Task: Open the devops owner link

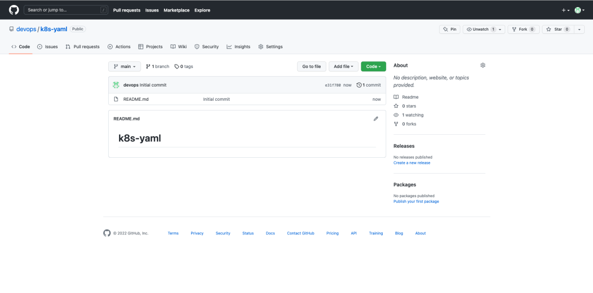Action: [x=26, y=29]
